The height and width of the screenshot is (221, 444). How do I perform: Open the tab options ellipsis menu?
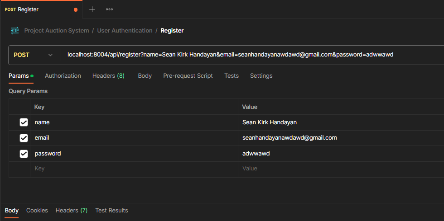[109, 9]
